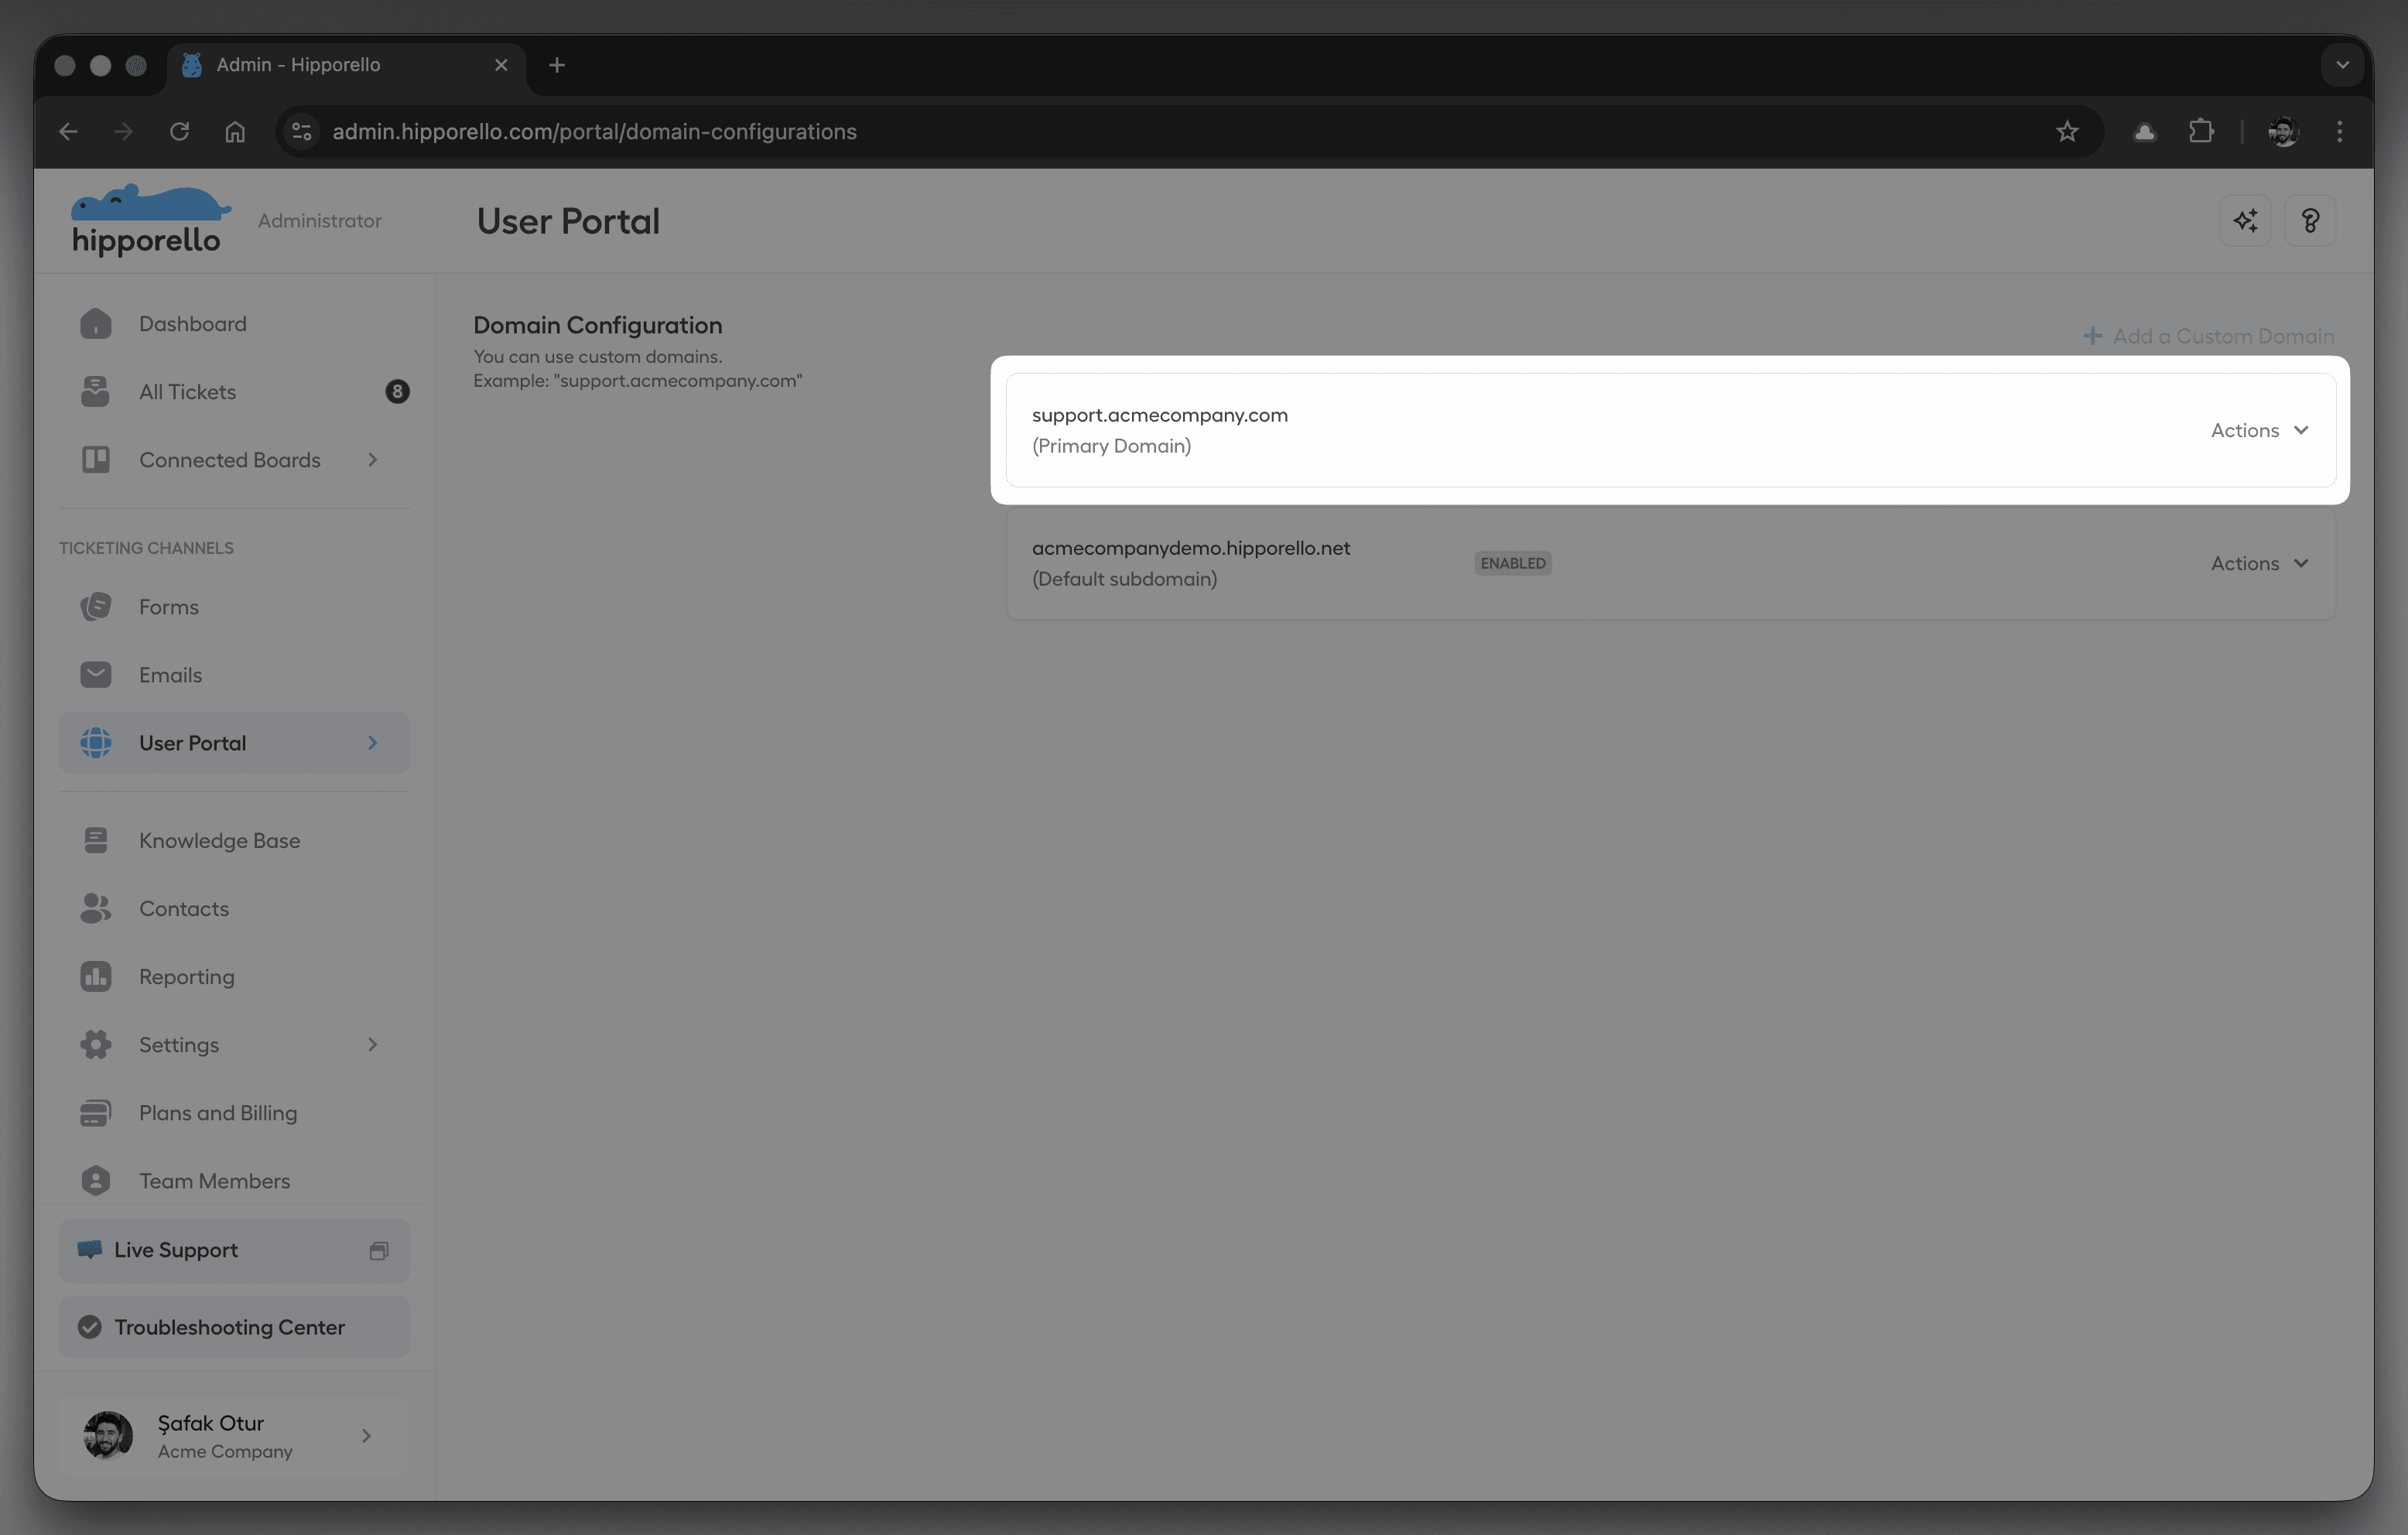Click the browser address bar URL
The height and width of the screenshot is (1535, 2408).
click(x=594, y=131)
